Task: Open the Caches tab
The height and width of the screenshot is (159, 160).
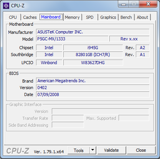Action: point(30,17)
